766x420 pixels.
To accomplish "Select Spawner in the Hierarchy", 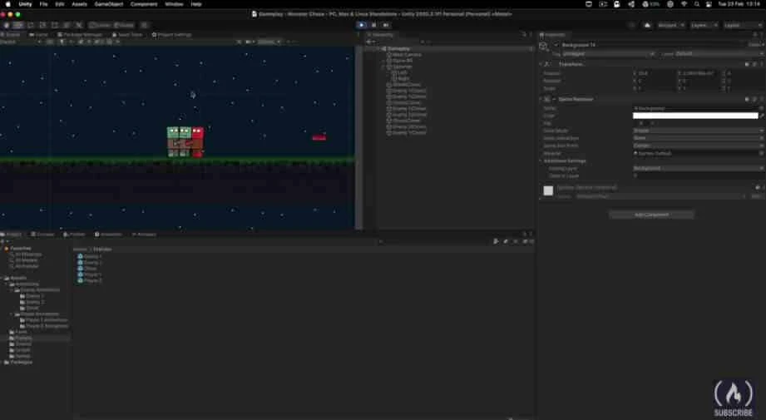I will coord(403,67).
